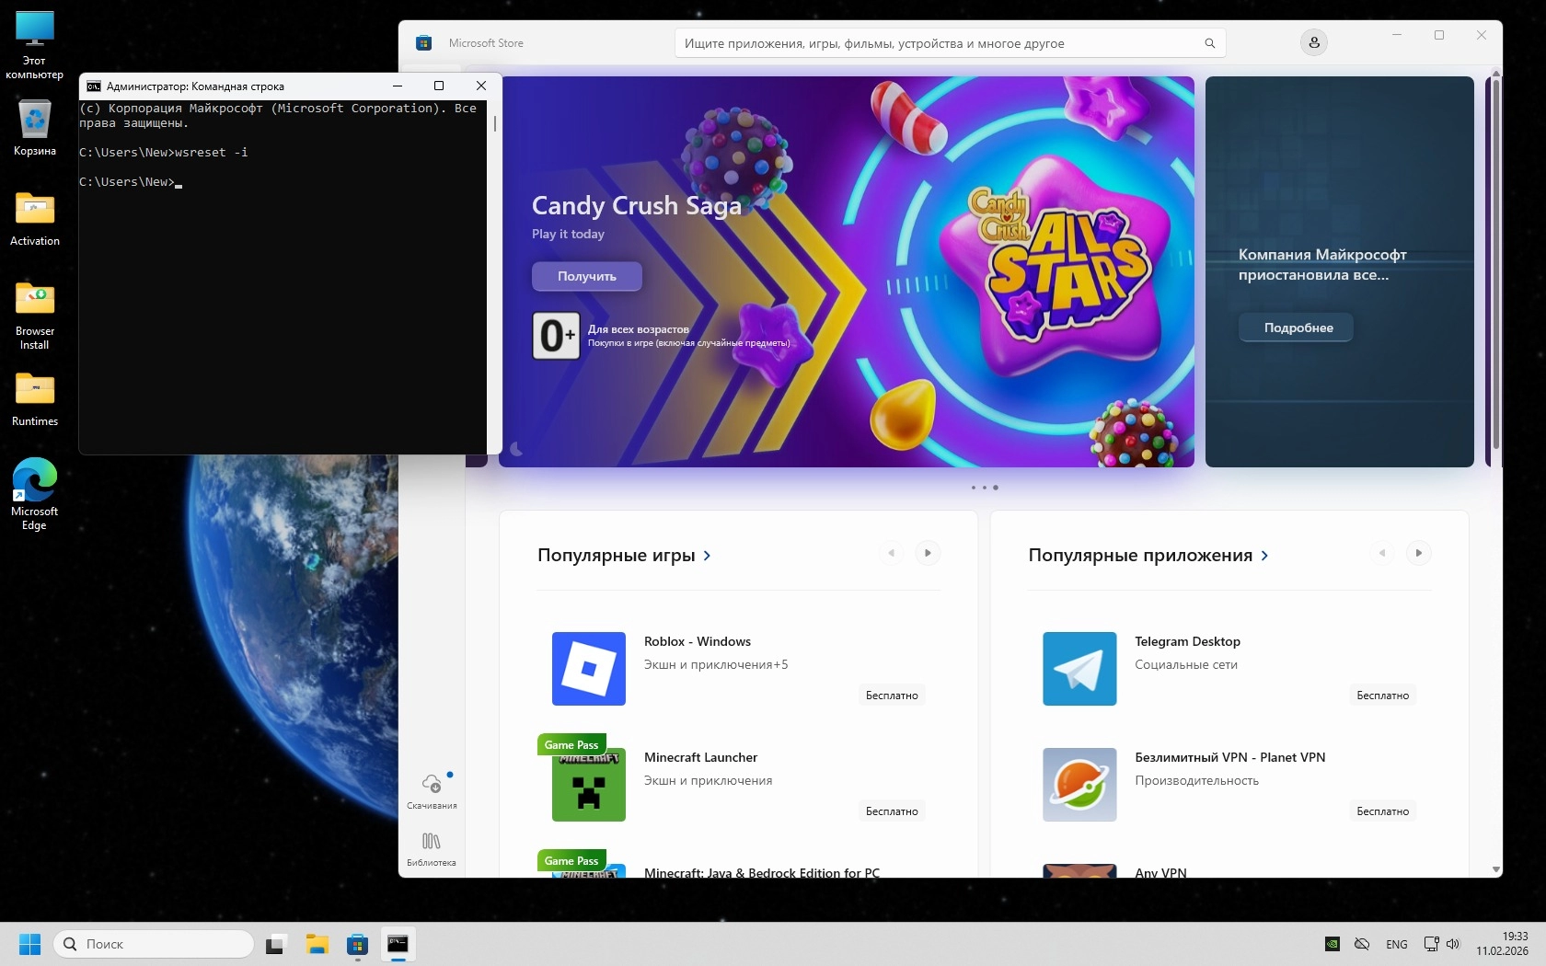Click the crossed-out cloud tray icon

tap(1362, 944)
